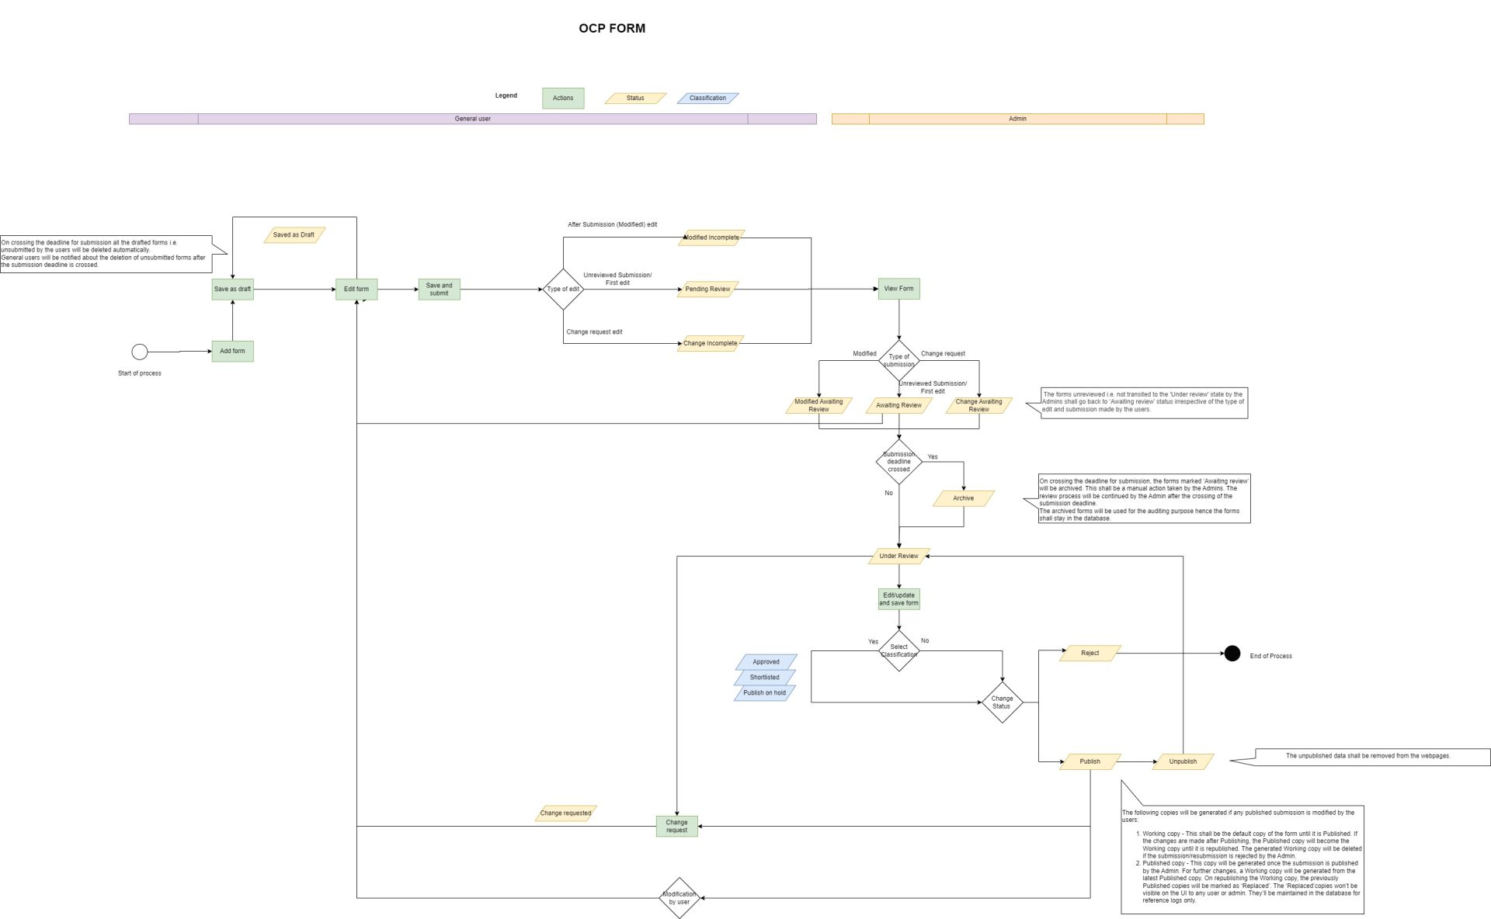
Task: Click the Change request action box
Action: [676, 826]
